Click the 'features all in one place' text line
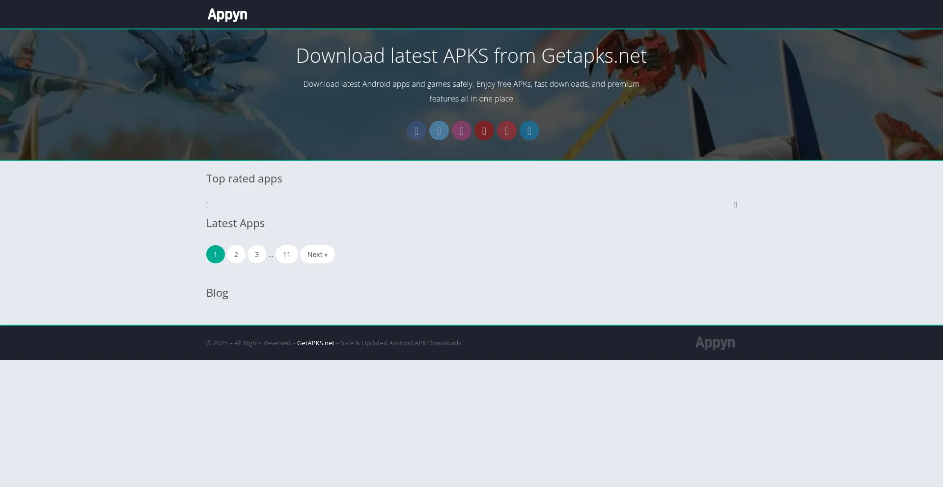The image size is (943, 487). coord(471,99)
